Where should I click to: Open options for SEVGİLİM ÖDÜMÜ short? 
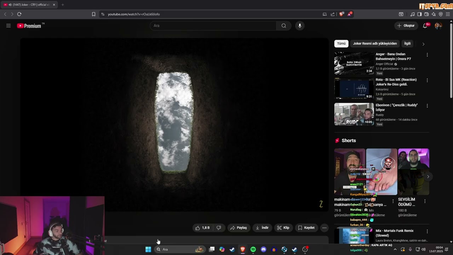tap(425, 201)
